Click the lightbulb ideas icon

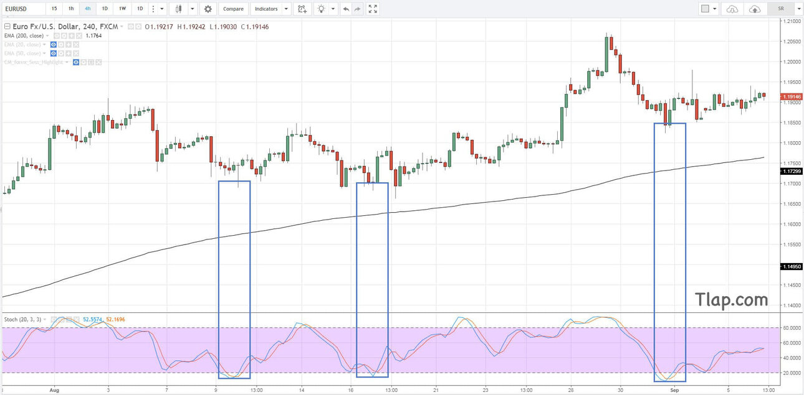pos(321,9)
